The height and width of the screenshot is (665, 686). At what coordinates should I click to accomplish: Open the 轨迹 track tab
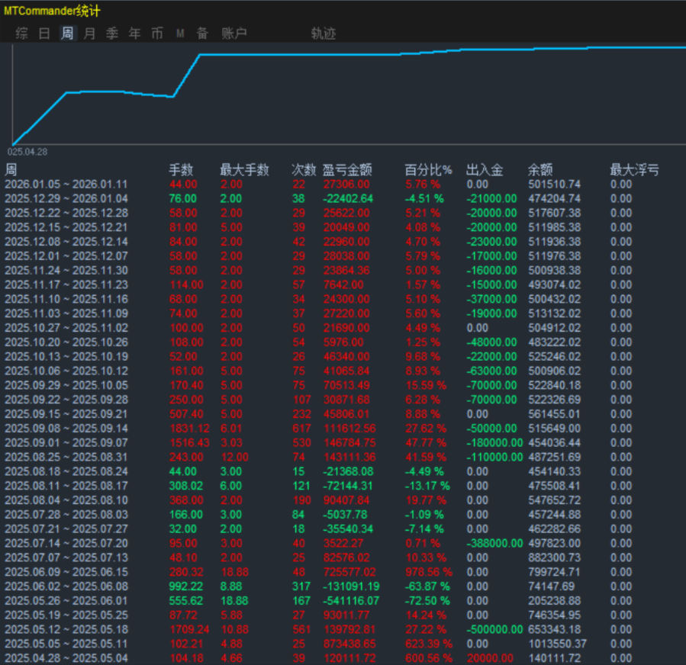click(x=323, y=34)
